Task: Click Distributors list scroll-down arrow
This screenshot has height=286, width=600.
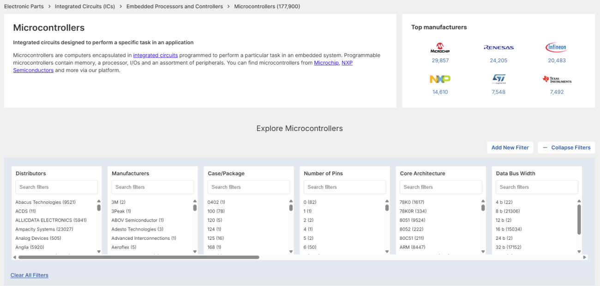Action: coord(99,252)
